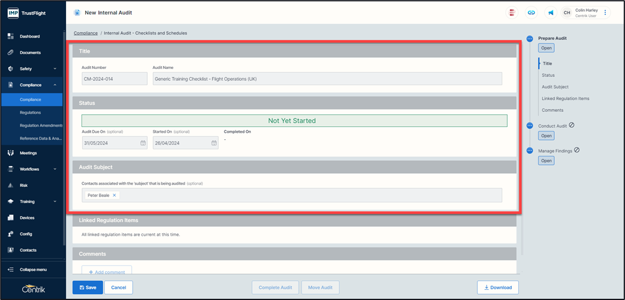Viewport: 625px width, 300px height.
Task: Follow the Compliance breadcrumb link
Action: pyautogui.click(x=86, y=33)
